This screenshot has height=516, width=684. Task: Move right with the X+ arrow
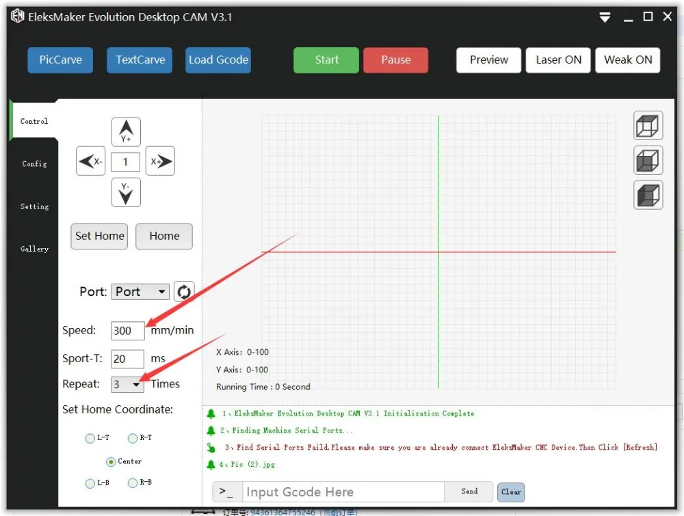pyautogui.click(x=160, y=161)
